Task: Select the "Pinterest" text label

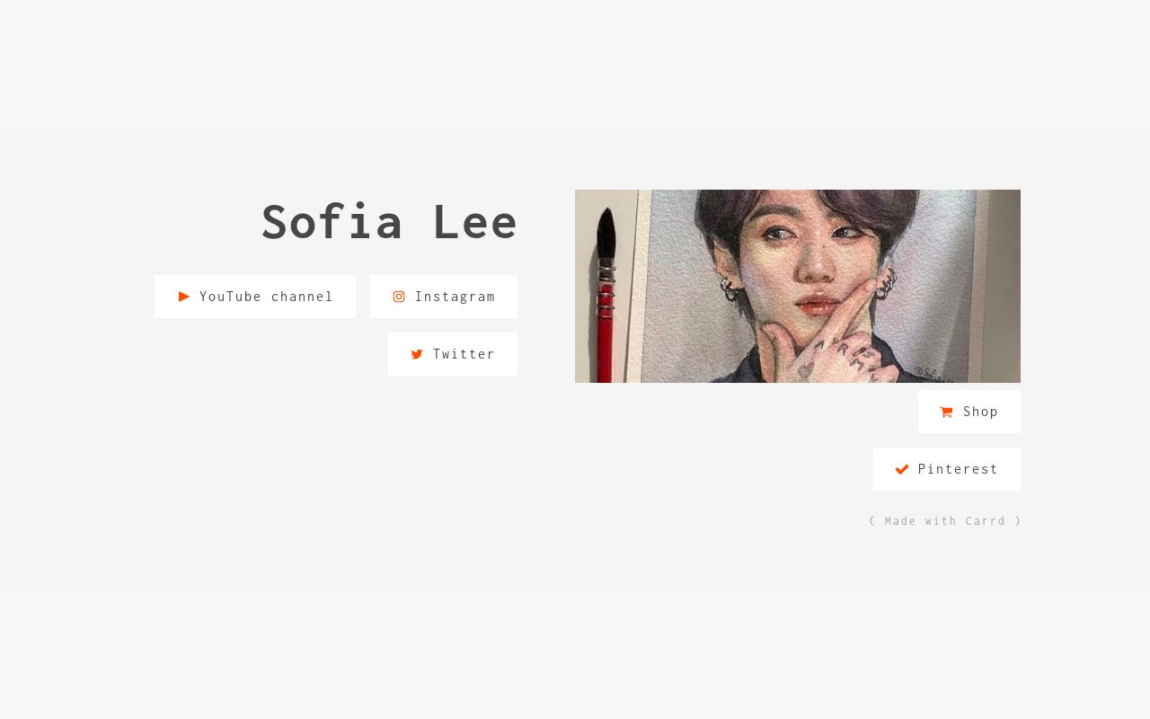Action: click(958, 469)
